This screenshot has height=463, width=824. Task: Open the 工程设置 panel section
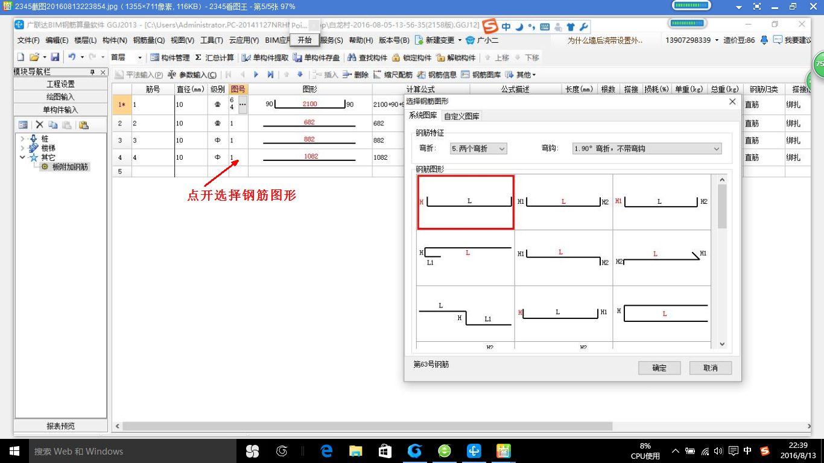tap(61, 84)
